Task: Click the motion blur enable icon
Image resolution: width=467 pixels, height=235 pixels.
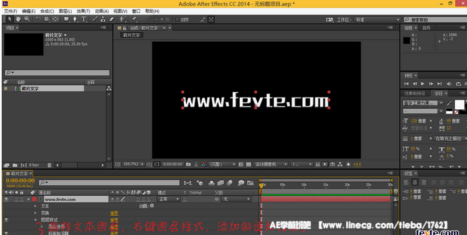Action: [230, 182]
